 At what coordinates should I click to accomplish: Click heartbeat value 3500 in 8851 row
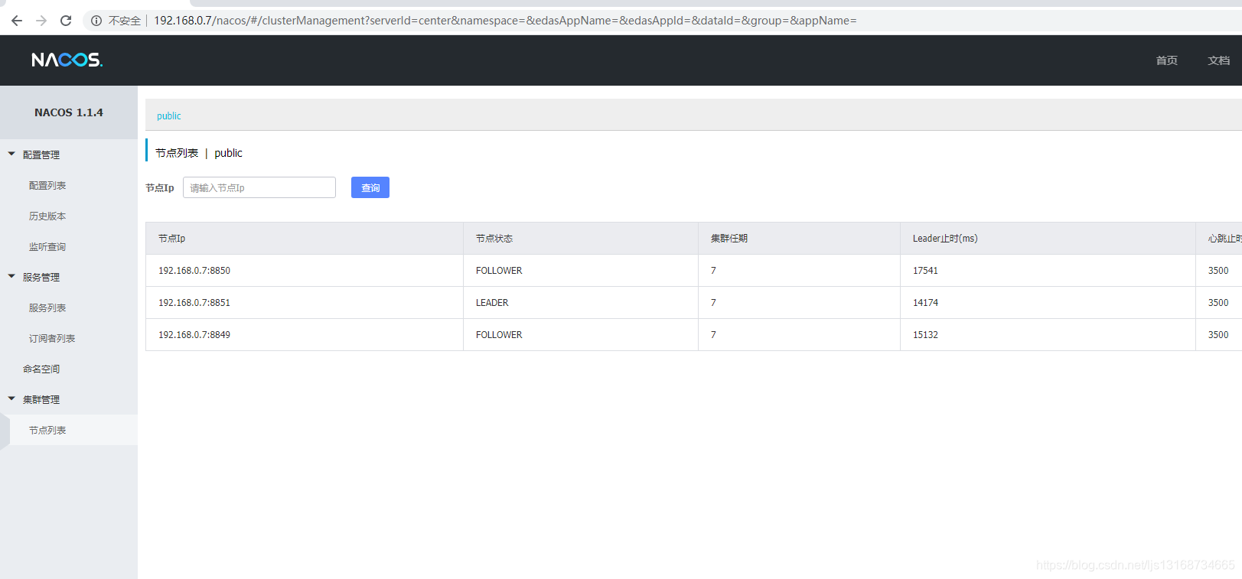[1218, 303]
